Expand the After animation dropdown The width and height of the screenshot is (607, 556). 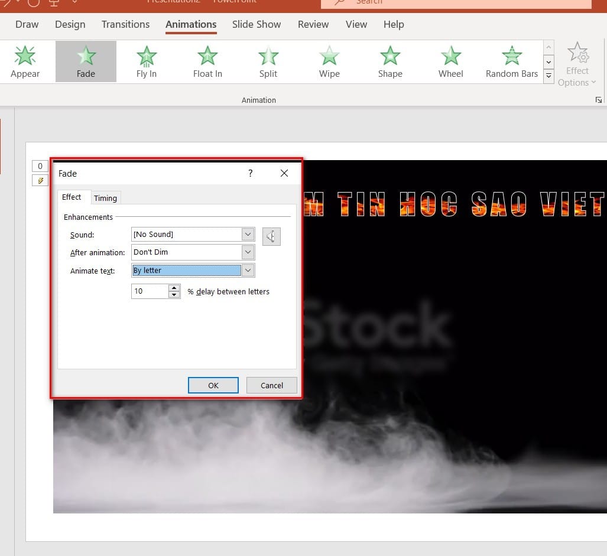click(248, 252)
